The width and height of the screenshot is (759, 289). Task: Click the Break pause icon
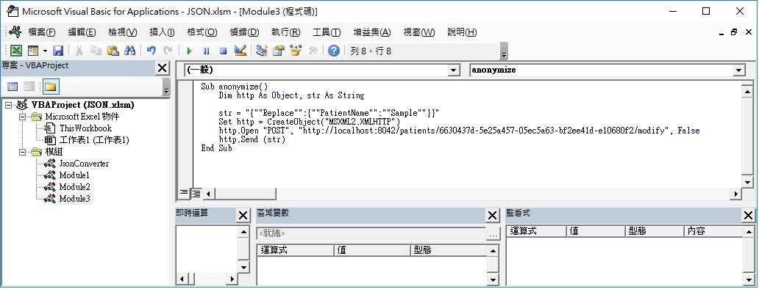206,51
